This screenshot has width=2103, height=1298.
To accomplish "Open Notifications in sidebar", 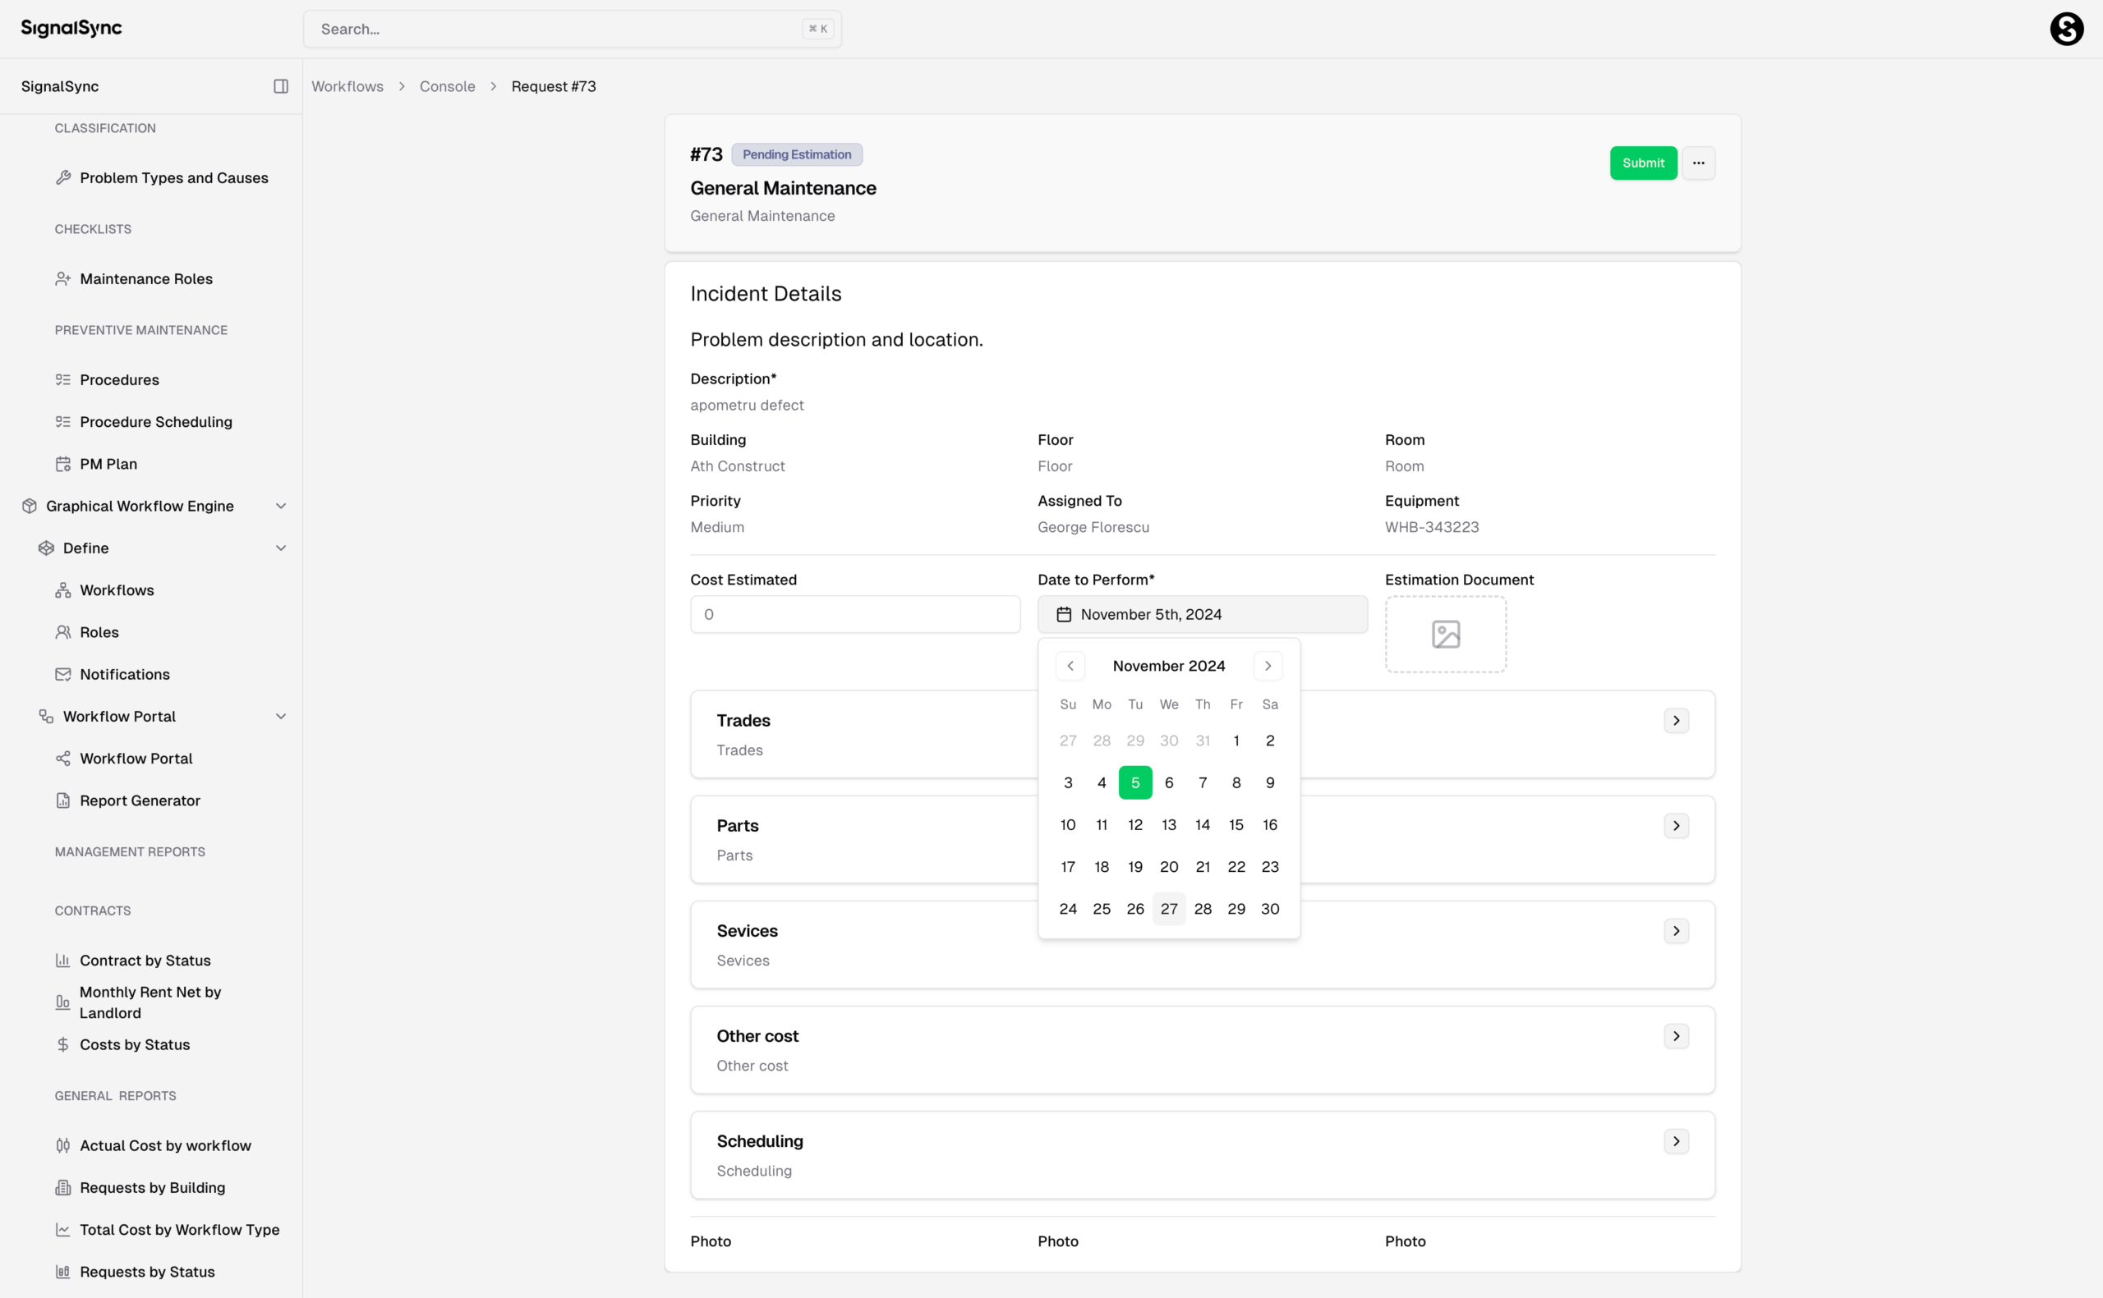I will [125, 674].
